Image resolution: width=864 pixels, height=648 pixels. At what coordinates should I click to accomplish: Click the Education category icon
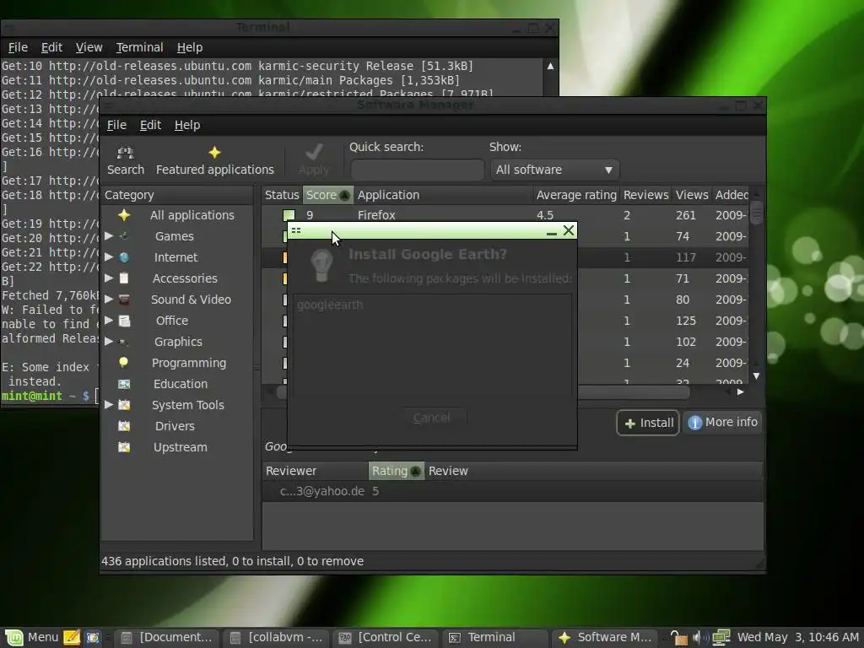(x=124, y=384)
